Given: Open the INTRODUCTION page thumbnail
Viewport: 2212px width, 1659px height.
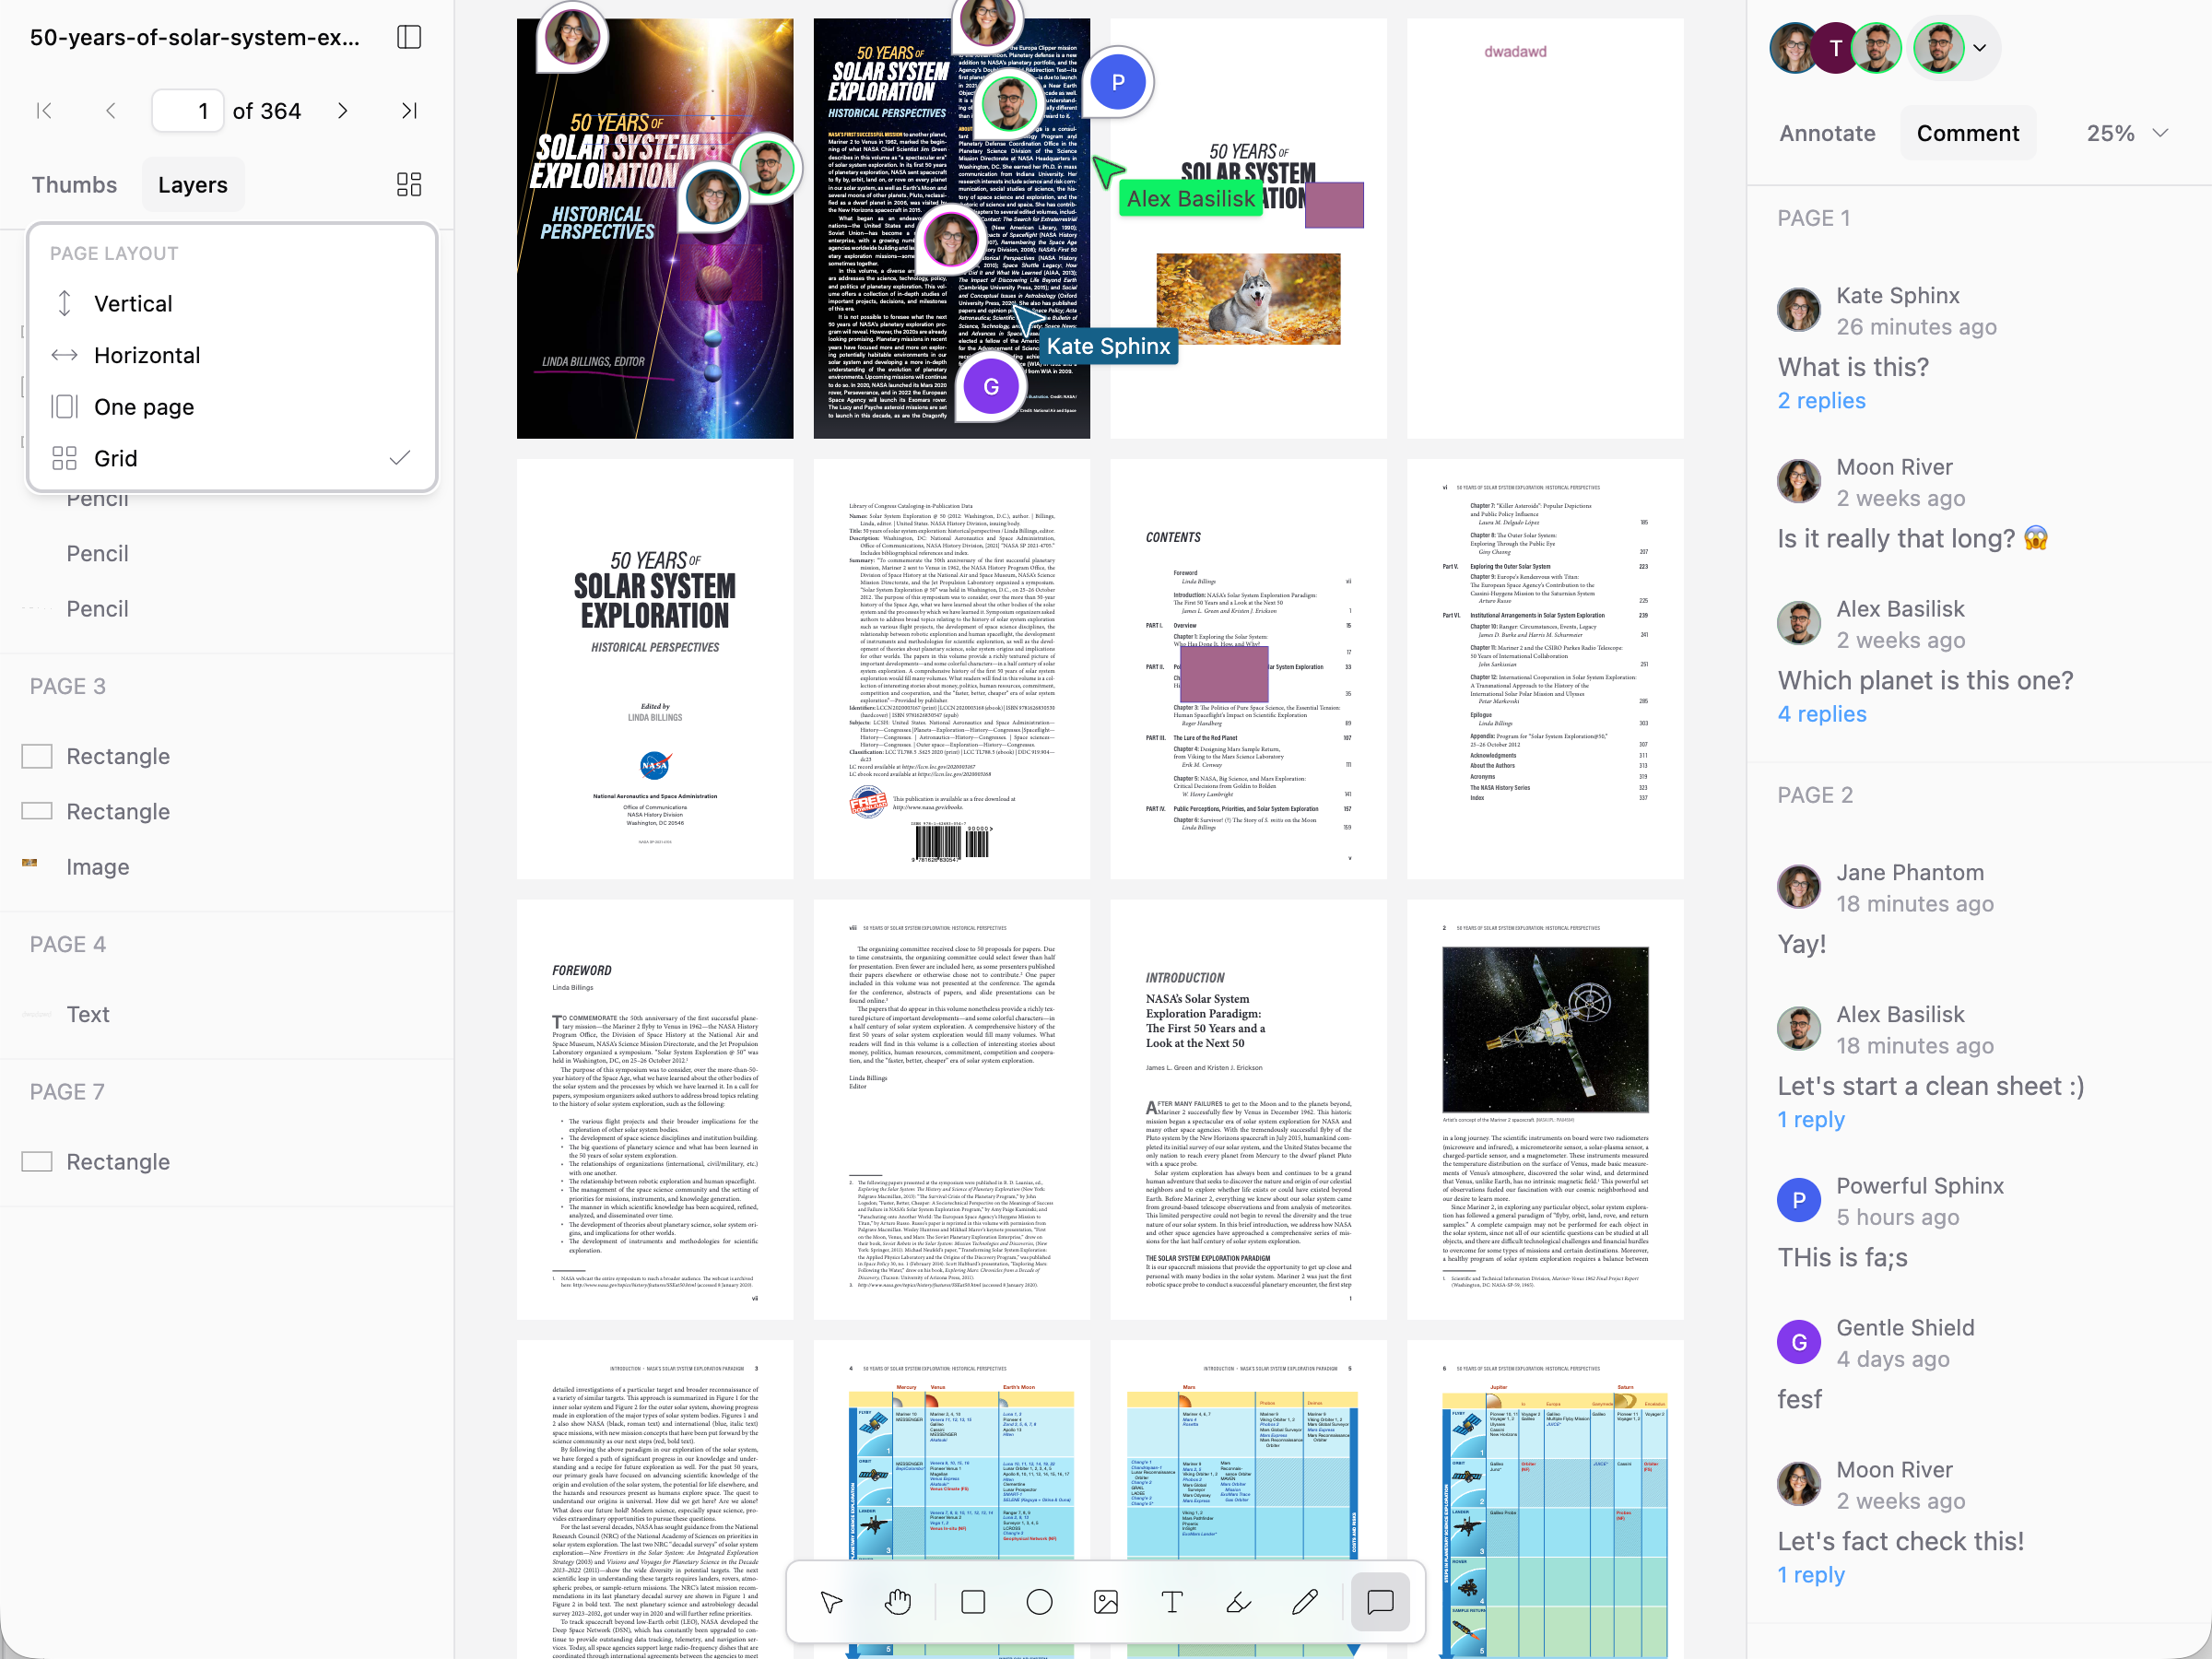Looking at the screenshot, I should 1248,1109.
